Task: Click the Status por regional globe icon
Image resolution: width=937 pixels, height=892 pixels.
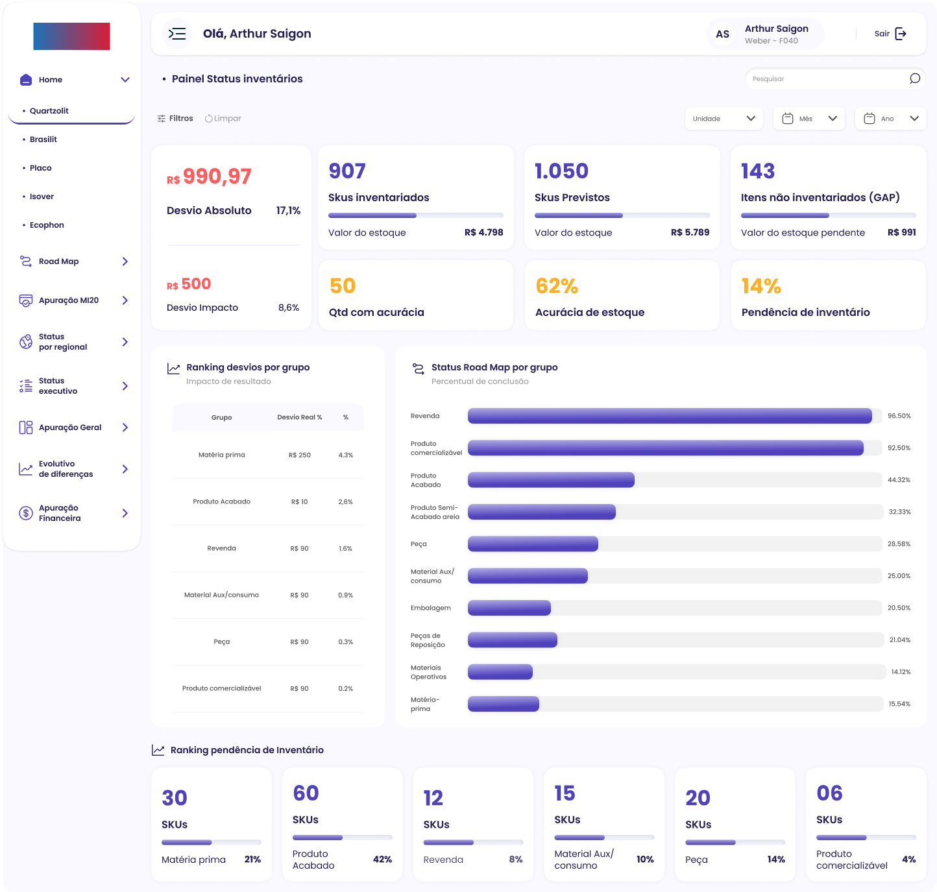Action: click(x=26, y=342)
